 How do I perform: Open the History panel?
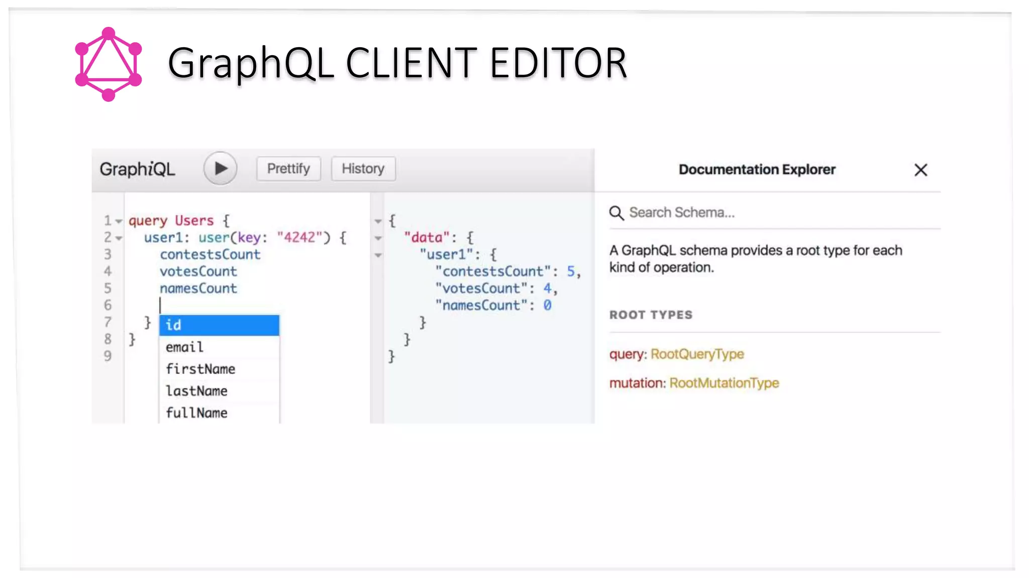coord(363,169)
